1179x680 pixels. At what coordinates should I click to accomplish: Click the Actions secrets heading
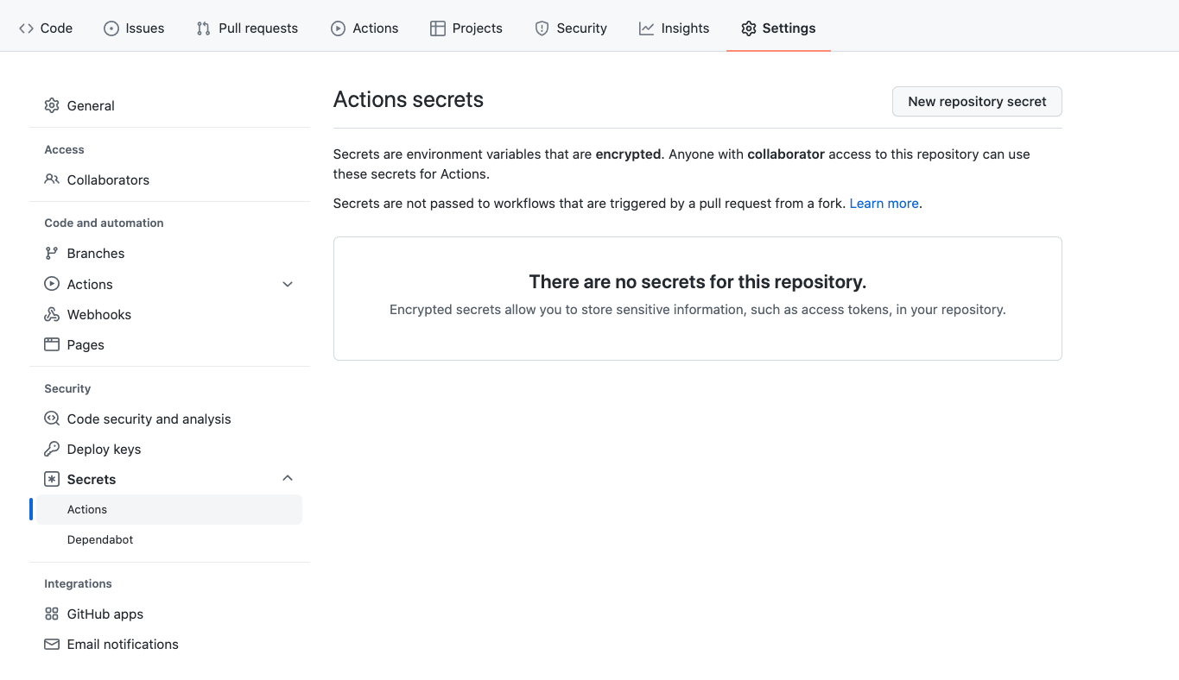[x=409, y=99]
